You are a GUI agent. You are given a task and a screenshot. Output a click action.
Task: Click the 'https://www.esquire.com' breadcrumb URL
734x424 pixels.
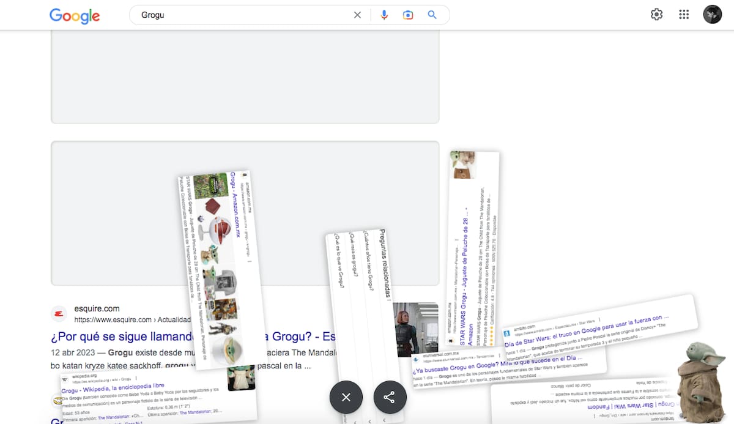click(113, 319)
